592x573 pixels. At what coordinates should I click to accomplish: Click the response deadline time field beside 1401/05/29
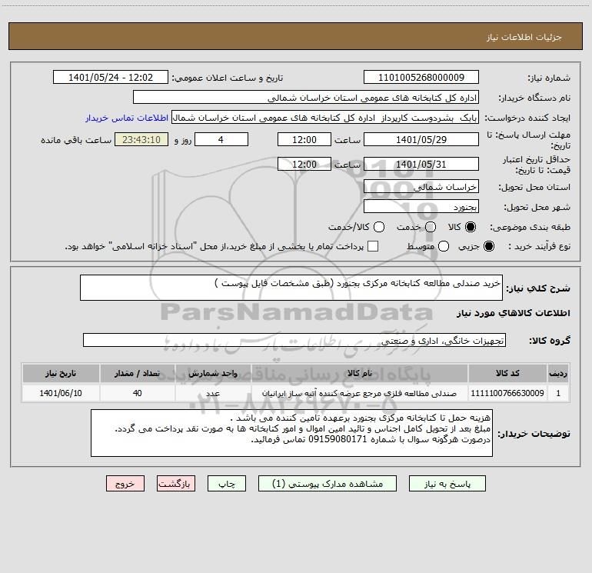click(x=304, y=139)
